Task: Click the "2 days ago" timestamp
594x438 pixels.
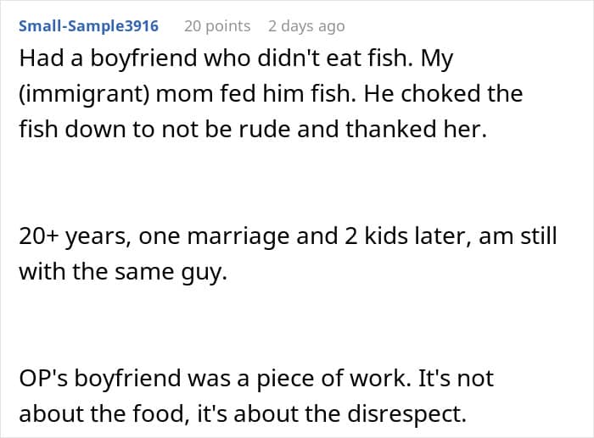Action: tap(306, 26)
